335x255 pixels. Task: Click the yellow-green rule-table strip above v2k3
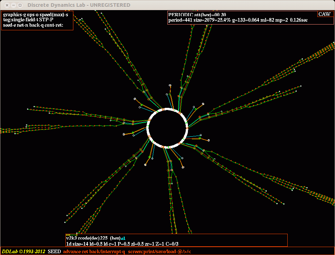[72, 235]
